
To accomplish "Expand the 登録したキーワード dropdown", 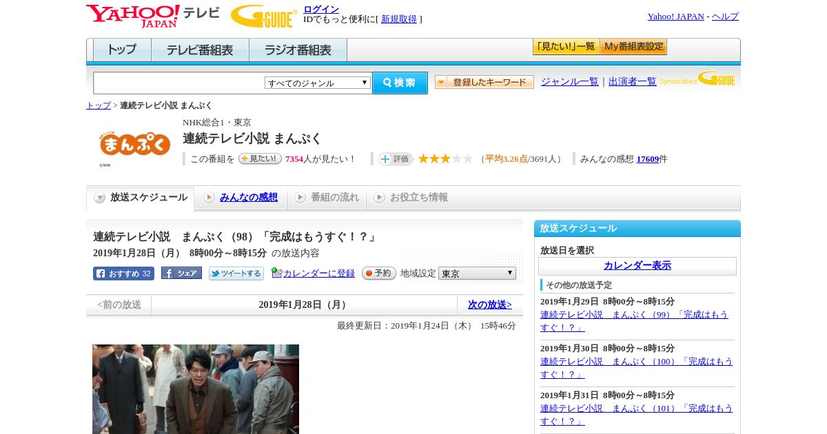I will 484,82.
